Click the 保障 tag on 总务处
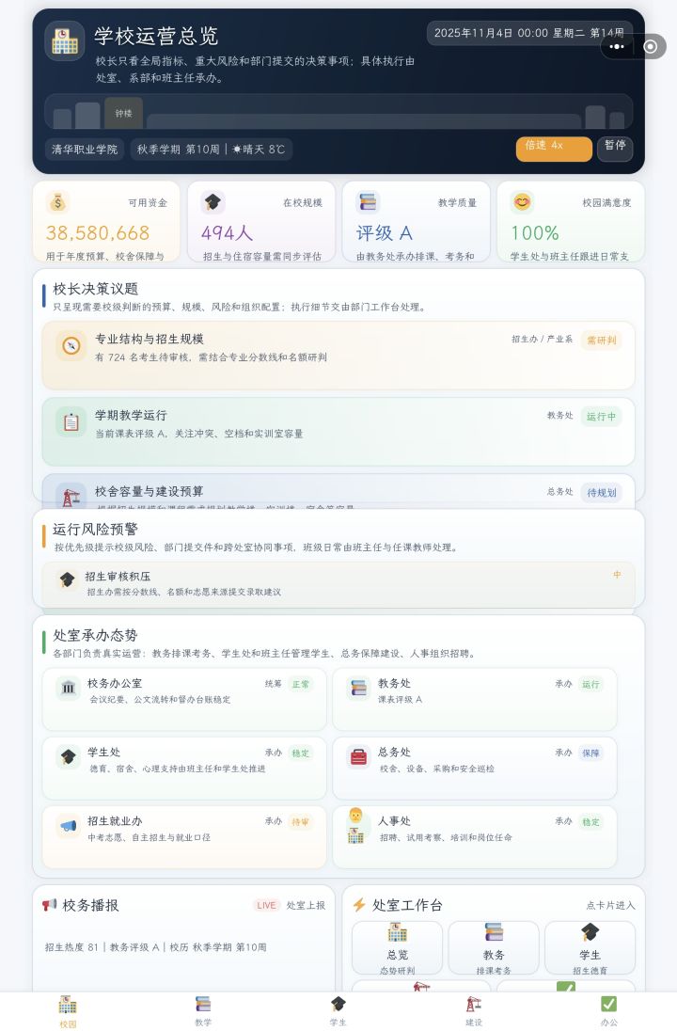 (590, 753)
